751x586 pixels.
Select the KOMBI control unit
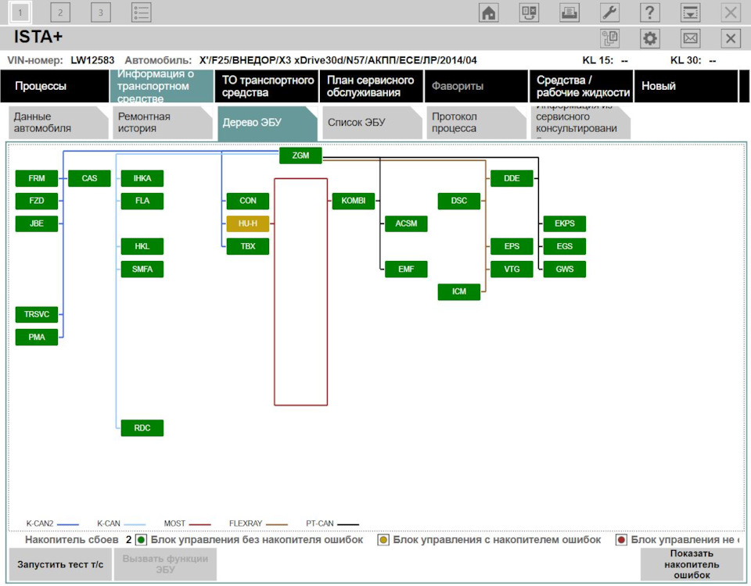(x=354, y=201)
